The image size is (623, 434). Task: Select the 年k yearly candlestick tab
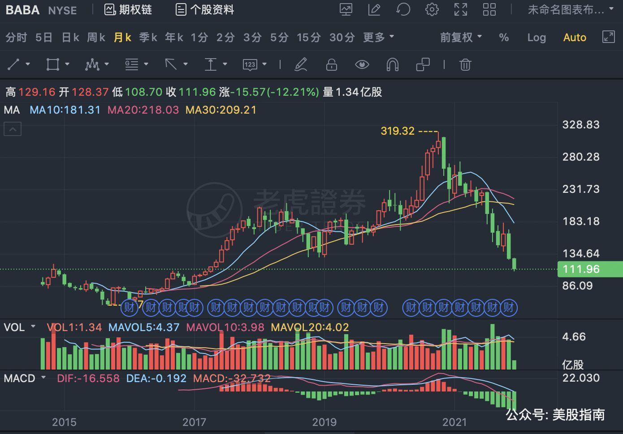pos(174,38)
